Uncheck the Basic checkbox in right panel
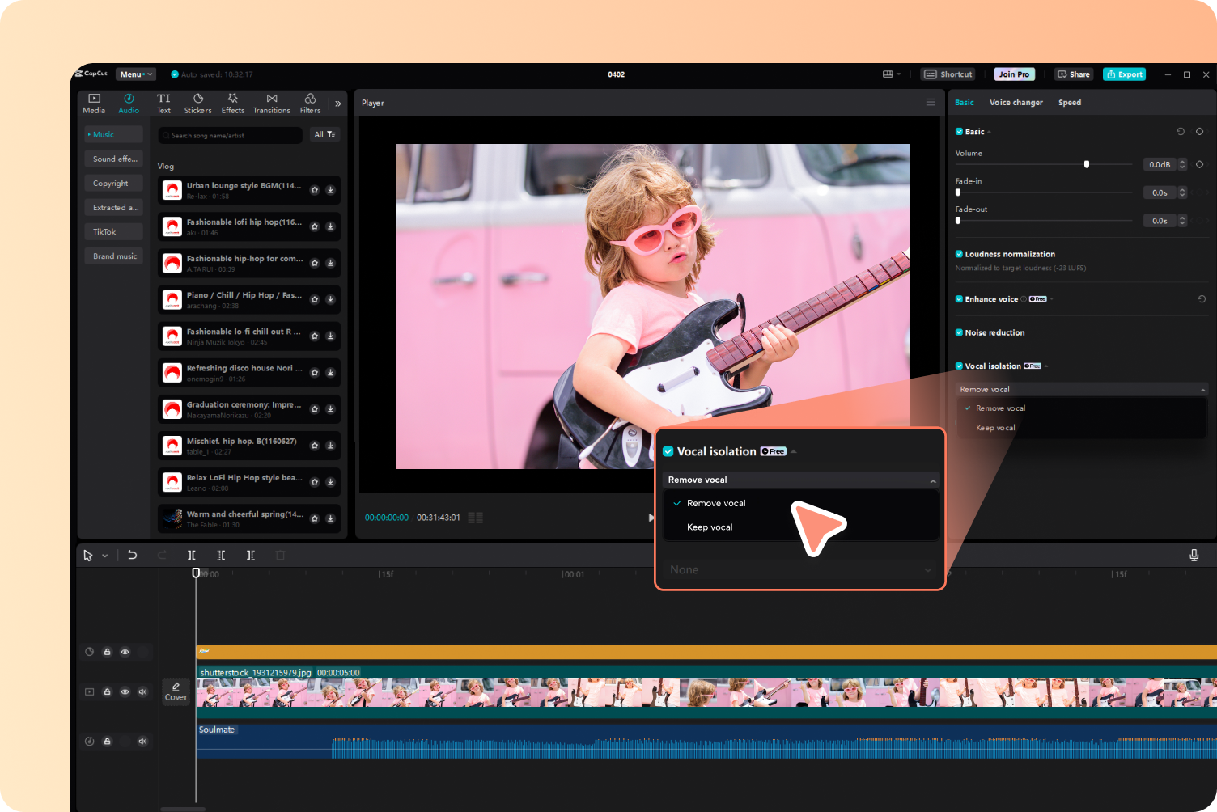Image resolution: width=1217 pixels, height=812 pixels. click(959, 131)
